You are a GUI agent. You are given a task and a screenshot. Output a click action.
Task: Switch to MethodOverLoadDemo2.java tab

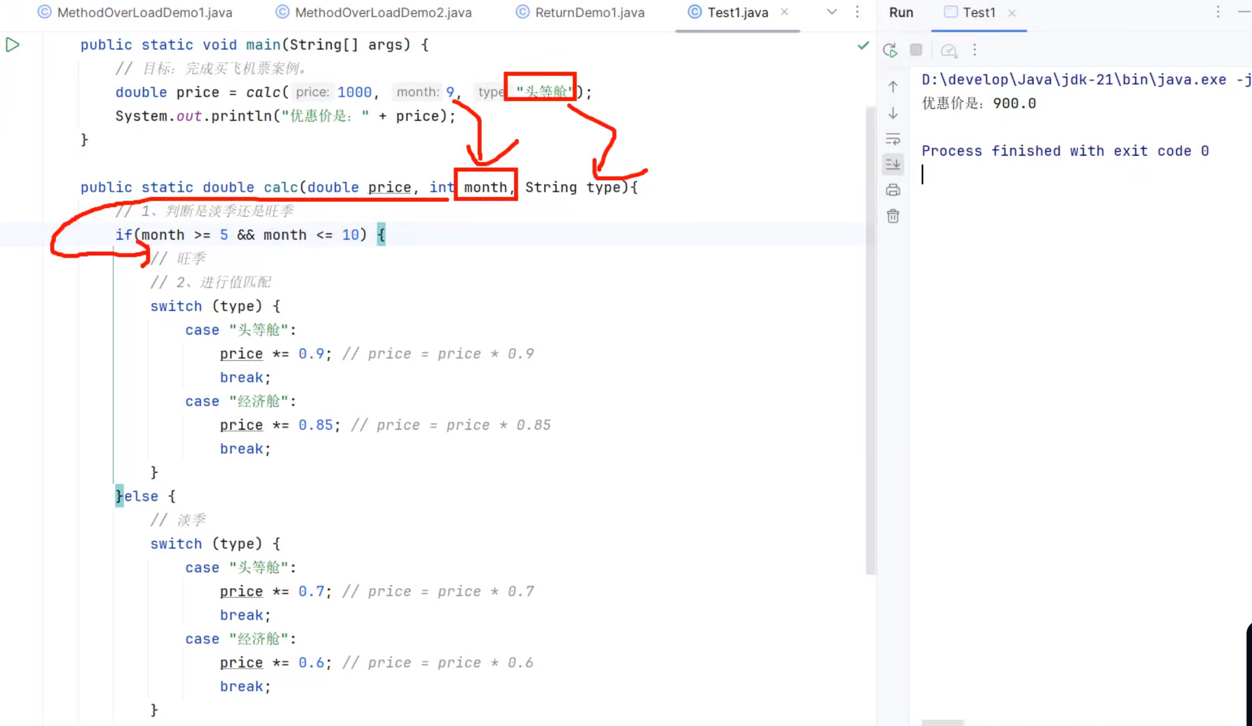click(374, 12)
